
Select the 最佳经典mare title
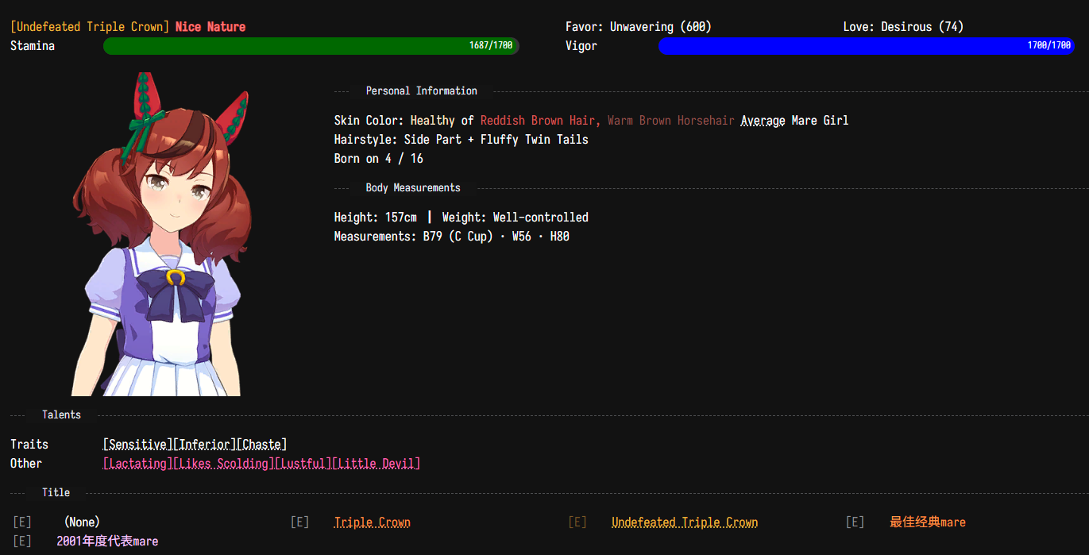[928, 522]
